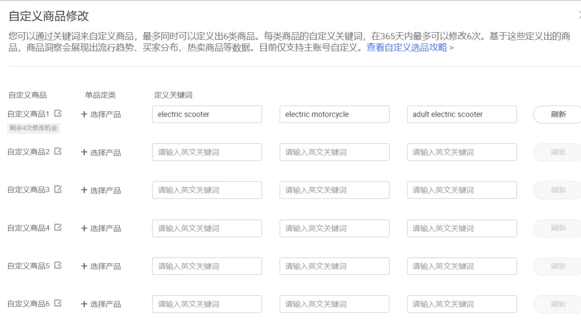Click the 自定义商品修改 dialog title

pyautogui.click(x=48, y=16)
